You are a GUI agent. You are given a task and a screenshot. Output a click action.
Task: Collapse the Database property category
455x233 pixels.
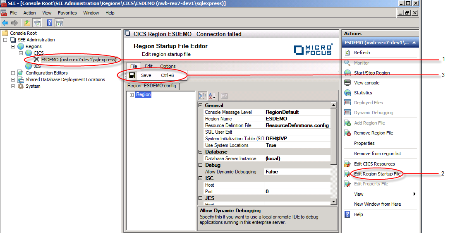pos(201,152)
